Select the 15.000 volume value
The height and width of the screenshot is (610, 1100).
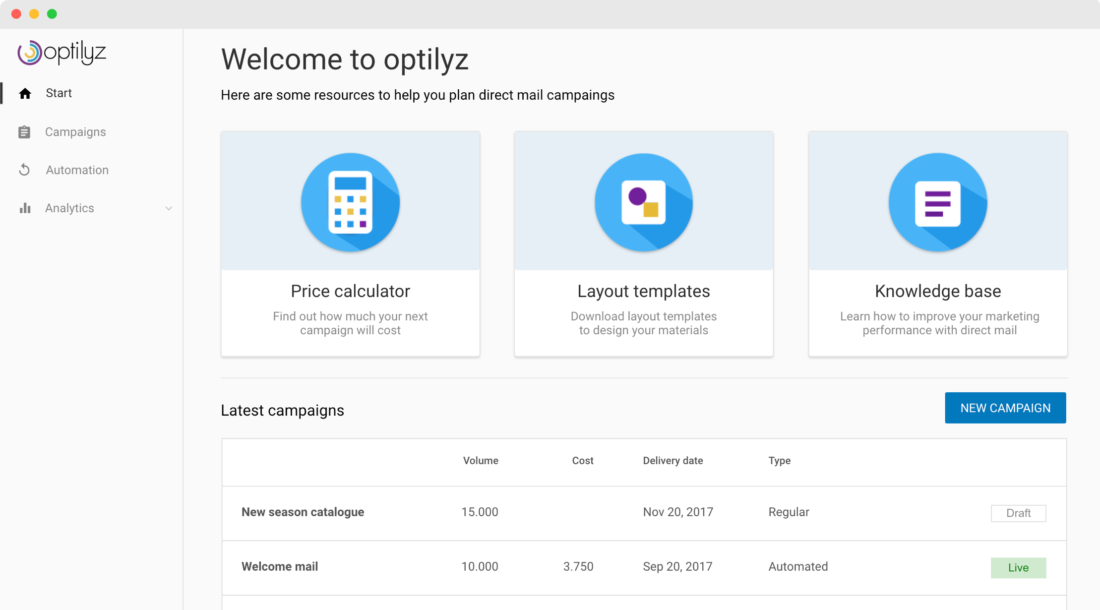pos(480,512)
